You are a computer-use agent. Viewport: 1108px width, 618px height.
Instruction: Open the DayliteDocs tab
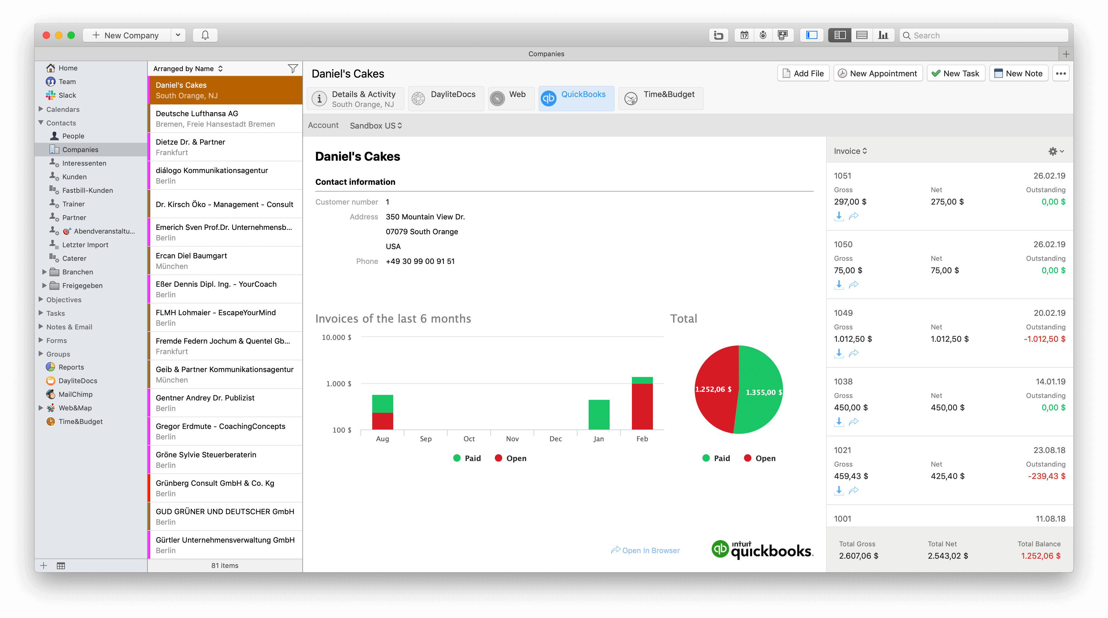[445, 94]
